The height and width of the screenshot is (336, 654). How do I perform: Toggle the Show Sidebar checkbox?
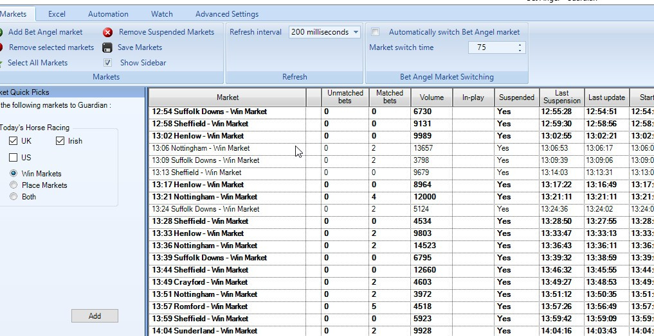click(x=107, y=63)
